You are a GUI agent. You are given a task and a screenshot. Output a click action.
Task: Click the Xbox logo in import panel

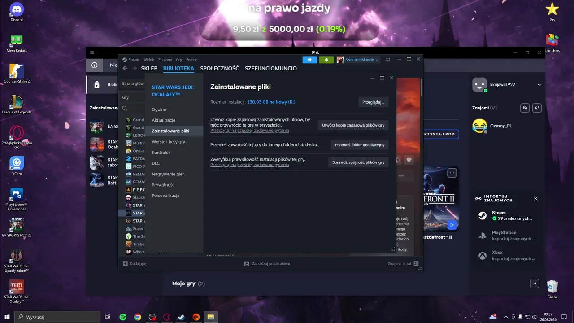482,256
